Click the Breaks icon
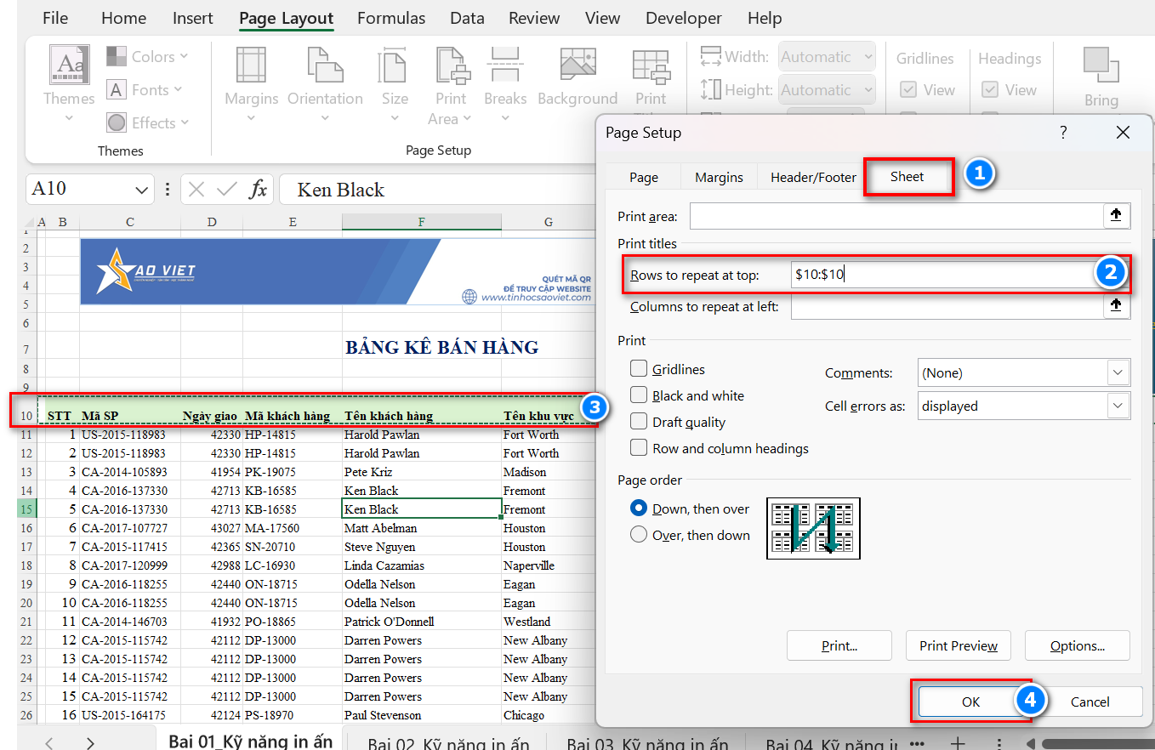The height and width of the screenshot is (750, 1155). pos(504,65)
